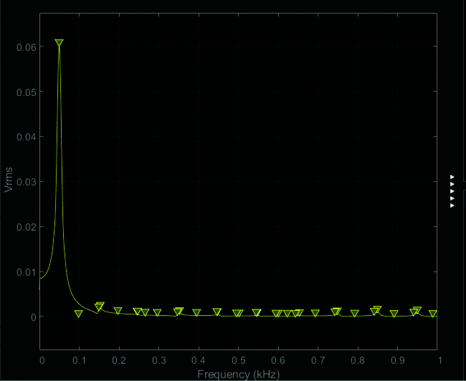
Task: Click the 0.5 tick label on frequency axis
Action: click(x=239, y=361)
